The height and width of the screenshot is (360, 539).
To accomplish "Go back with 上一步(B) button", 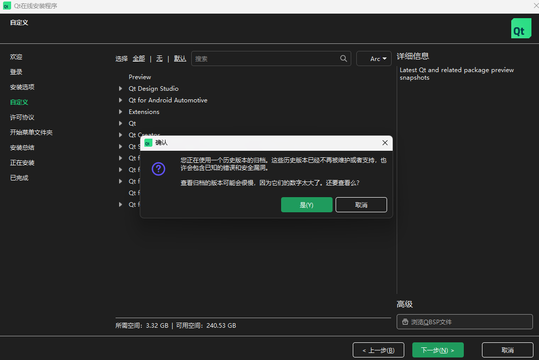I will (x=379, y=350).
